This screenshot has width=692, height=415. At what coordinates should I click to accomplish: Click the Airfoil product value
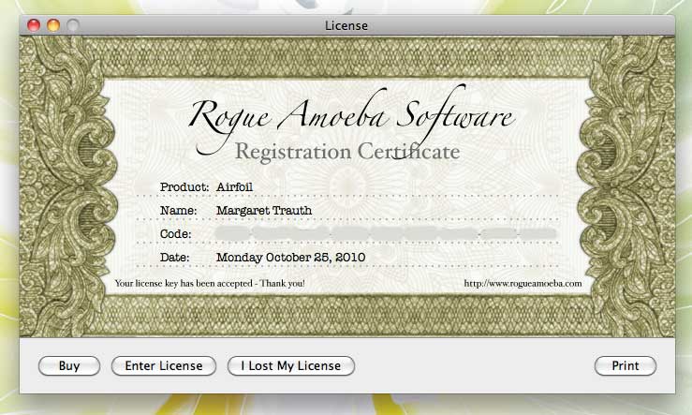234,186
